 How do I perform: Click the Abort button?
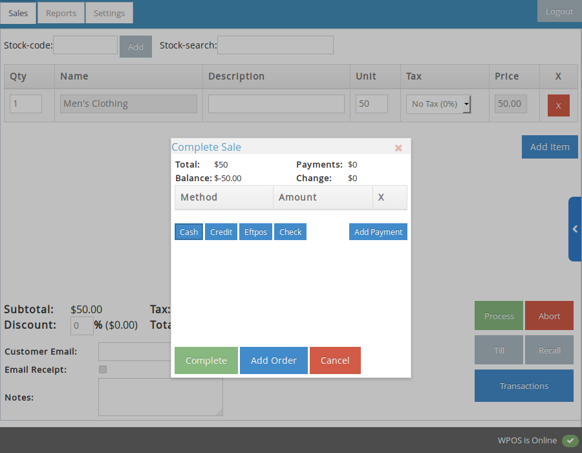tap(549, 316)
